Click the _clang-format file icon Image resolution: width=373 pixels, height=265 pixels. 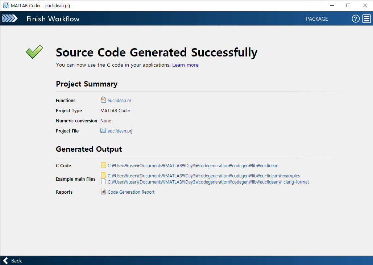[103, 182]
